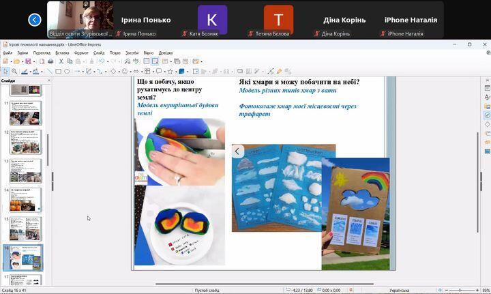
Task: Click Export as PDF icon
Action: 42,61
